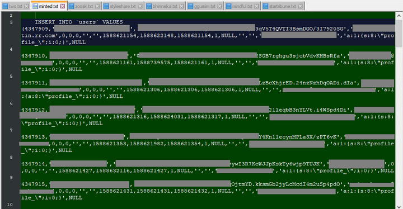The height and width of the screenshot is (209, 403).
Task: Click line number 9 in the margin
Action: 11,177
